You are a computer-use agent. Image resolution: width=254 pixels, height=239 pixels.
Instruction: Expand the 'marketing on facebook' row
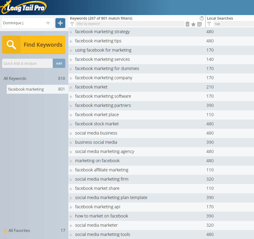tap(71, 161)
